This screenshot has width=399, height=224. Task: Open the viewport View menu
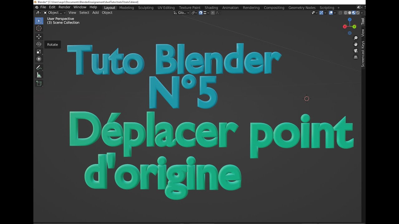[x=72, y=13]
